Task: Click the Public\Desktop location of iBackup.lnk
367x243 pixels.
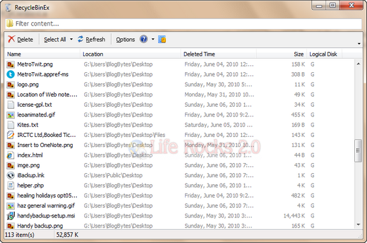Action: [x=113, y=175]
